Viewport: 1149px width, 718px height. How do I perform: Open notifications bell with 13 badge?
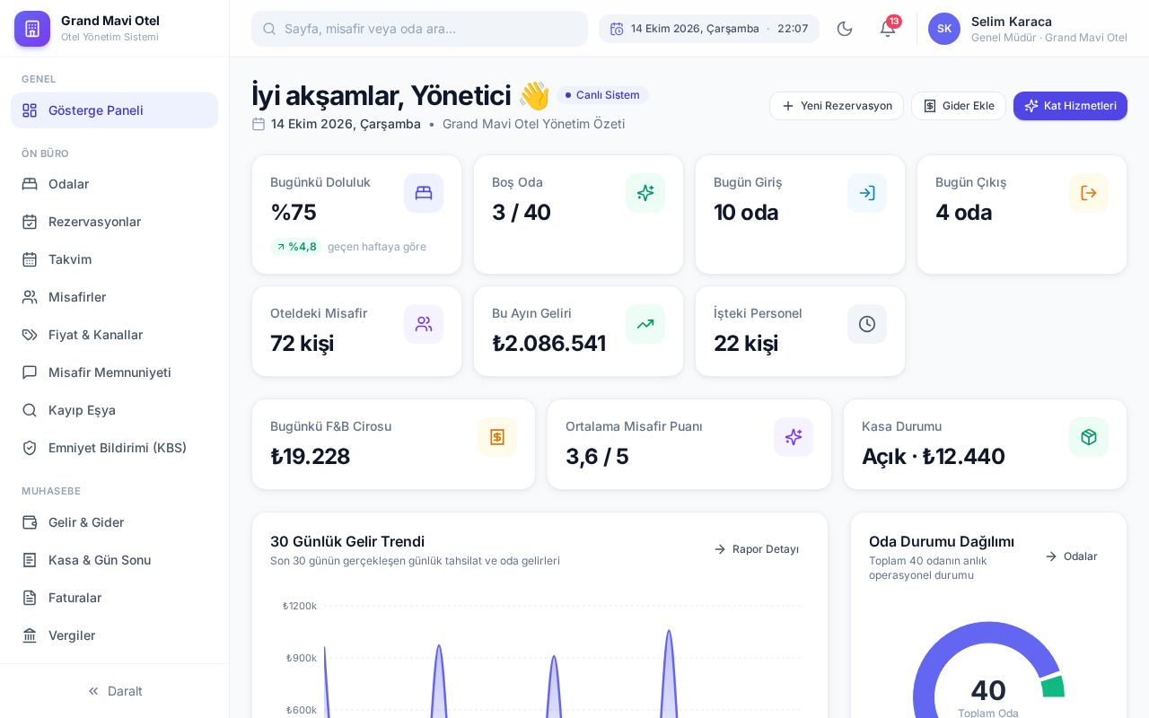click(x=888, y=29)
